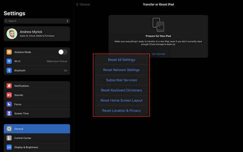
Task: Click the Display & Brightness AA icon
Action: (9, 147)
